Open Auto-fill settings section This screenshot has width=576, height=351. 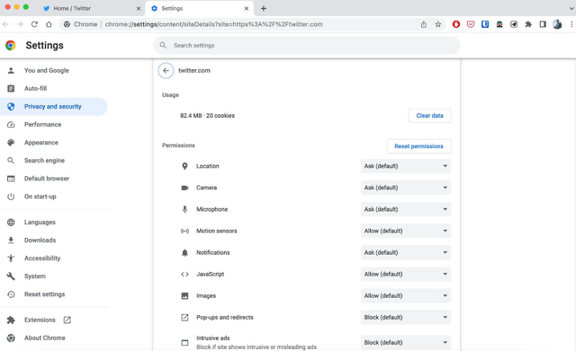coord(53,88)
